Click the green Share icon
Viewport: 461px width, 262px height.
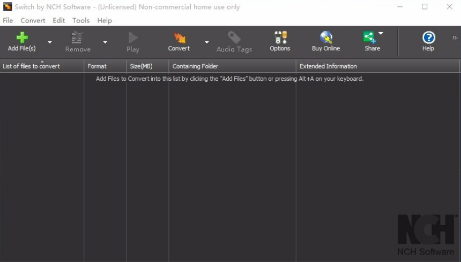pyautogui.click(x=369, y=37)
